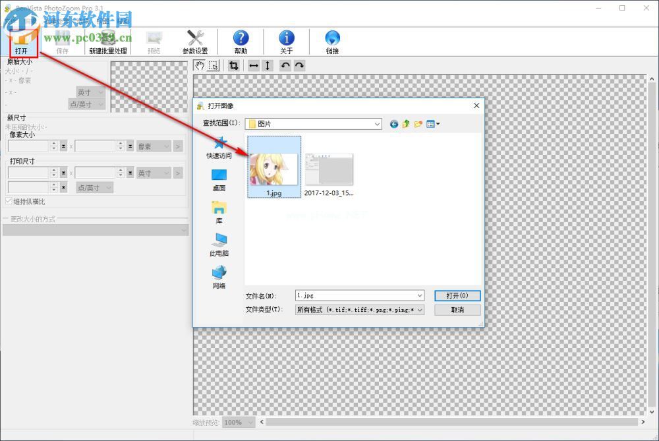Image resolution: width=659 pixels, height=441 pixels.
Task: Cancel the dialog with 取消 button
Action: coord(457,310)
